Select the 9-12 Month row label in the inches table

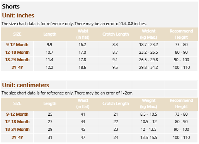[x=17, y=45]
